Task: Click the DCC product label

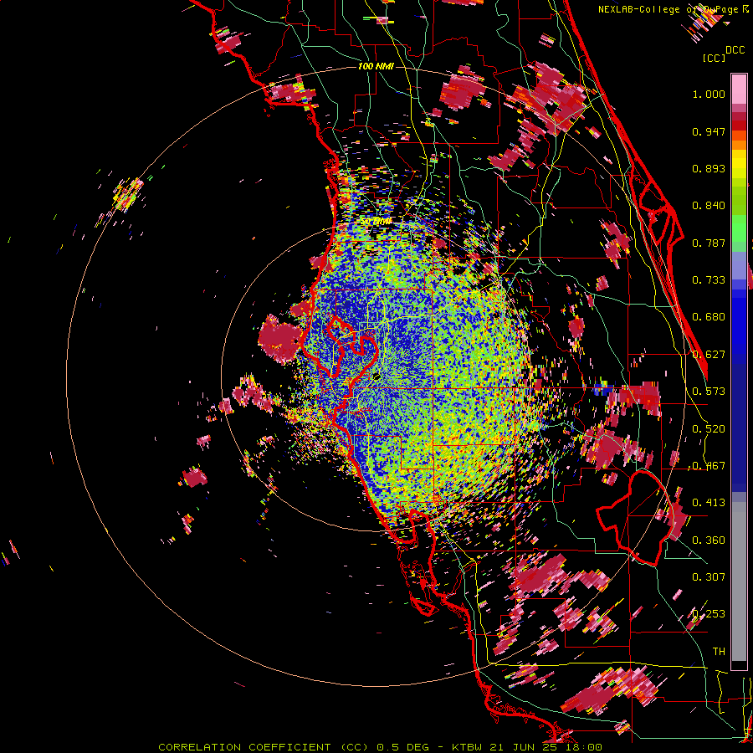Action: click(x=735, y=50)
